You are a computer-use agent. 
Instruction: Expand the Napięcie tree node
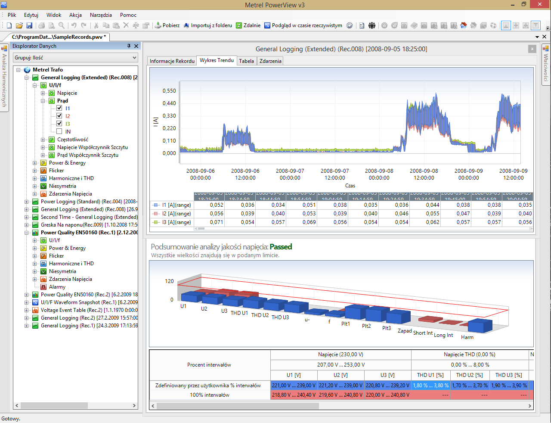click(x=43, y=93)
